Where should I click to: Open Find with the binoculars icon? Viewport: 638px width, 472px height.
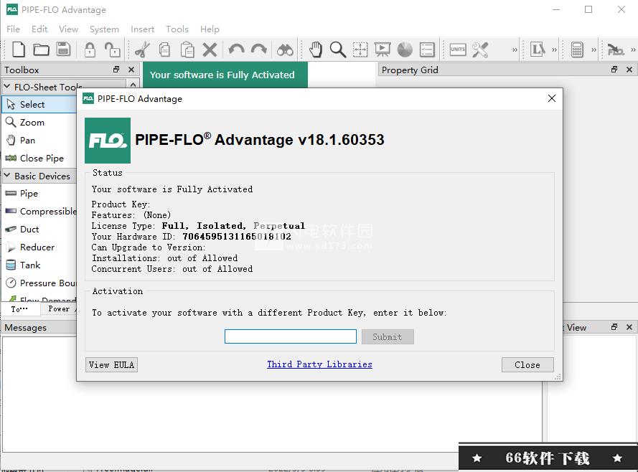coord(285,50)
